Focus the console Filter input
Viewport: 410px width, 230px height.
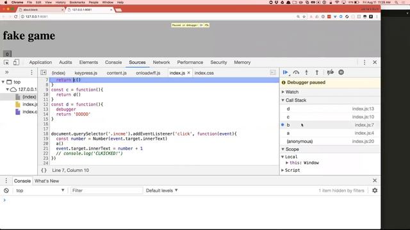click(107, 190)
